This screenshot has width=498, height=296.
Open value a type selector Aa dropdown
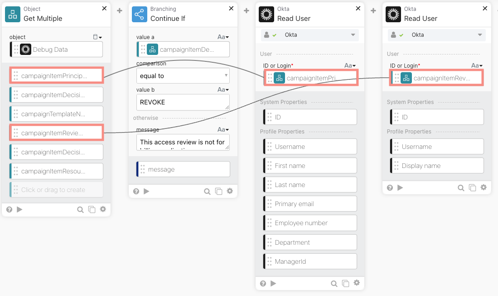[223, 37]
